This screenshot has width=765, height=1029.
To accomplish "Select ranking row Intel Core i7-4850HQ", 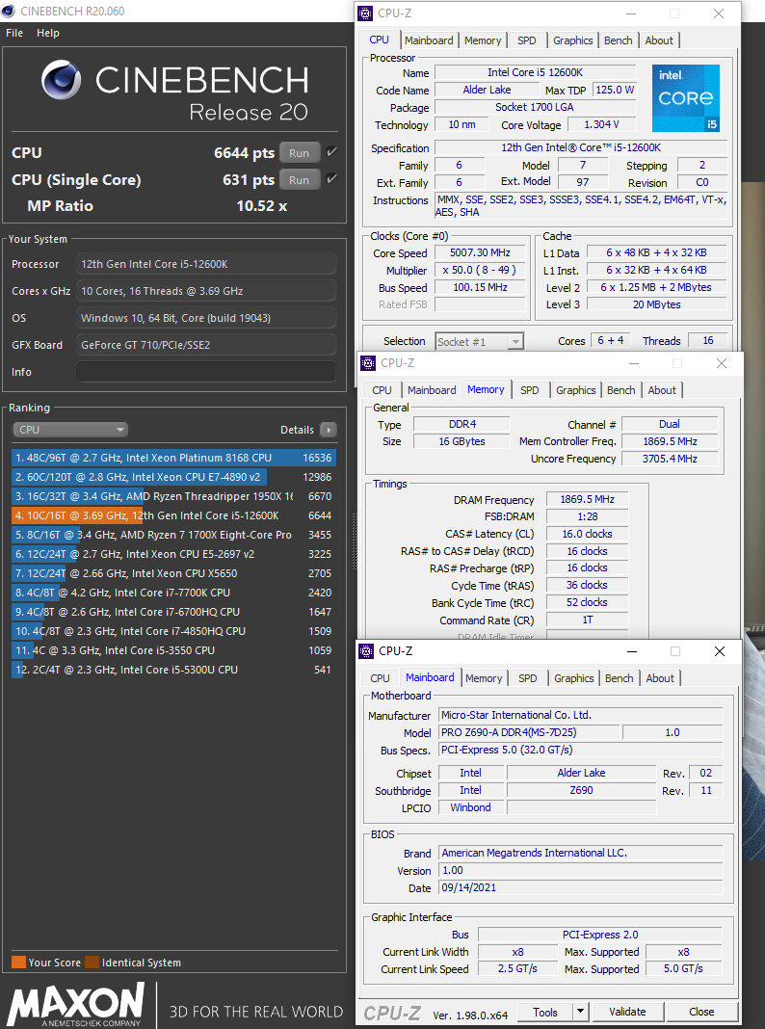I will tap(173, 631).
